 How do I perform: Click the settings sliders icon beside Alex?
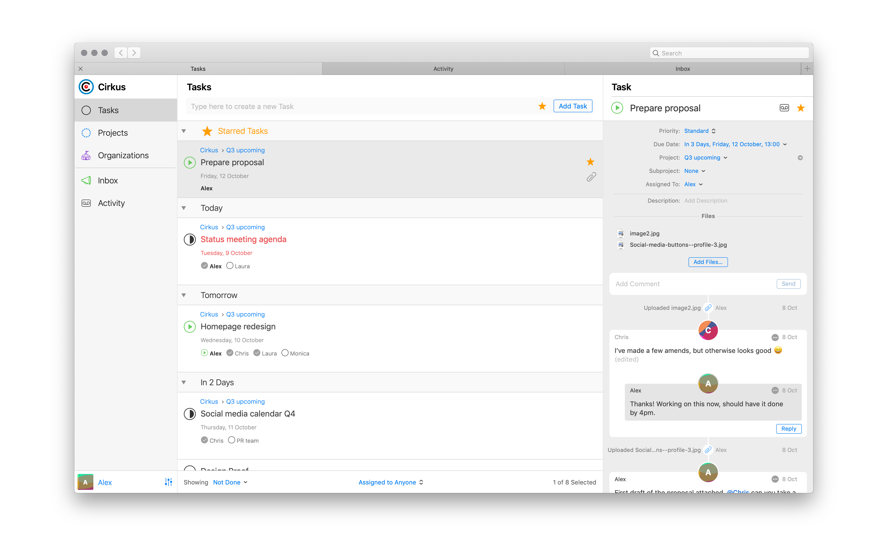pos(168,482)
